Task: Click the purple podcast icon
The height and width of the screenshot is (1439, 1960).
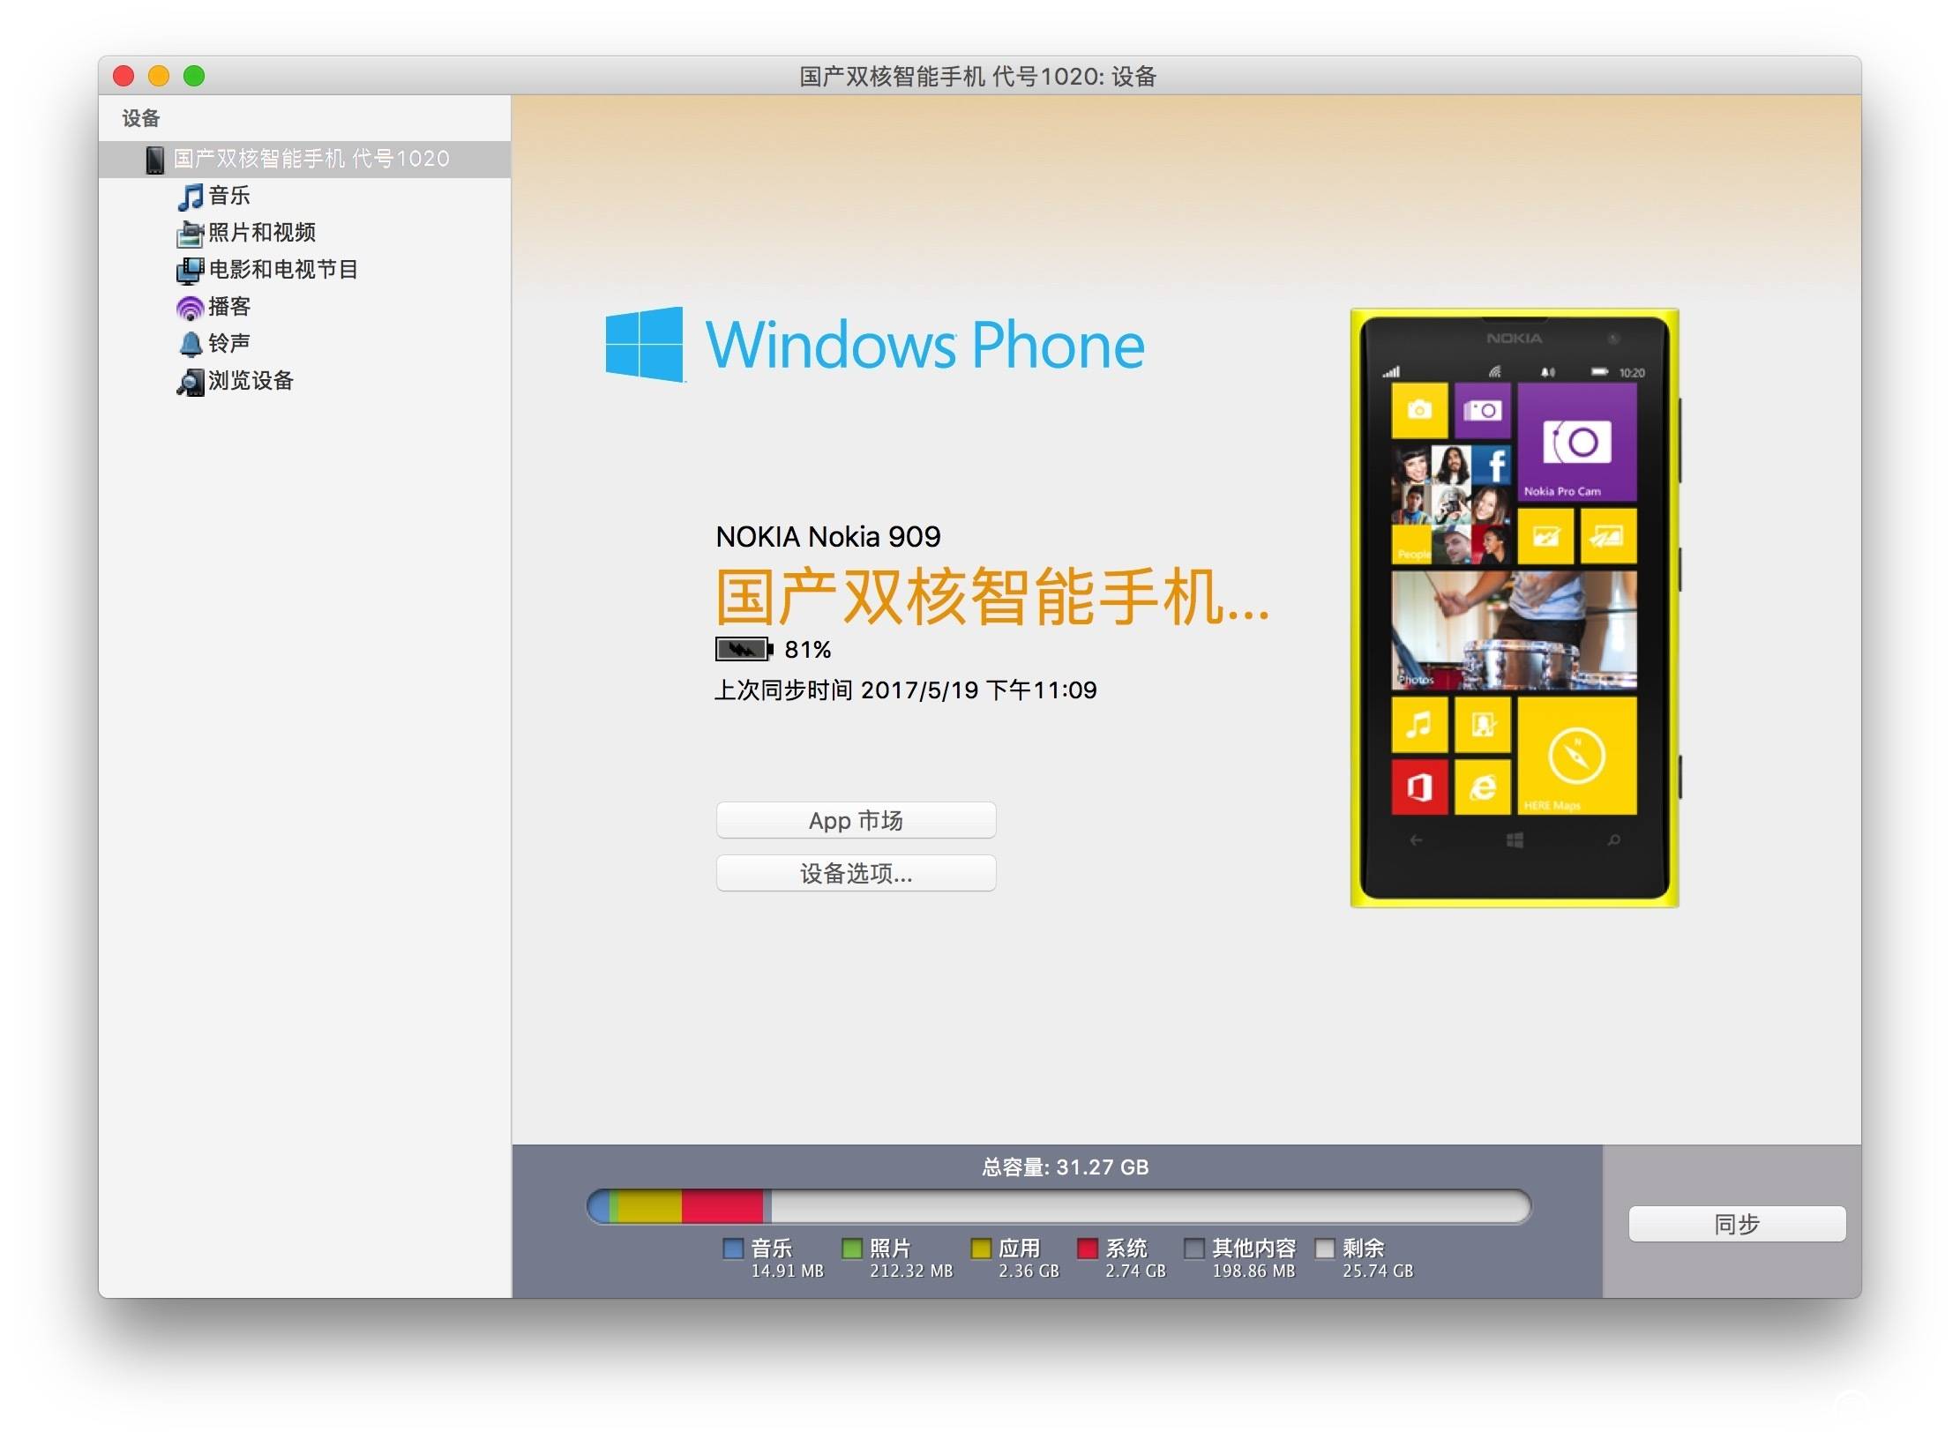Action: (x=190, y=308)
